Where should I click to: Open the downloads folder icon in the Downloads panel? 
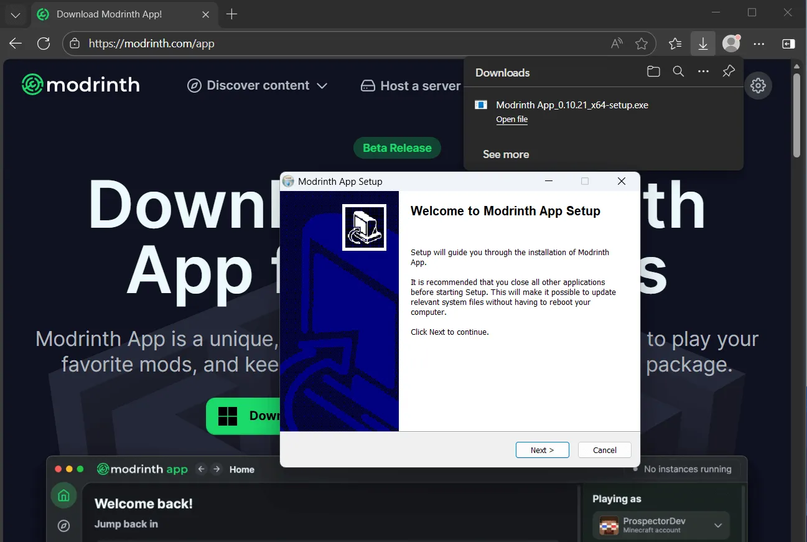[x=653, y=72]
